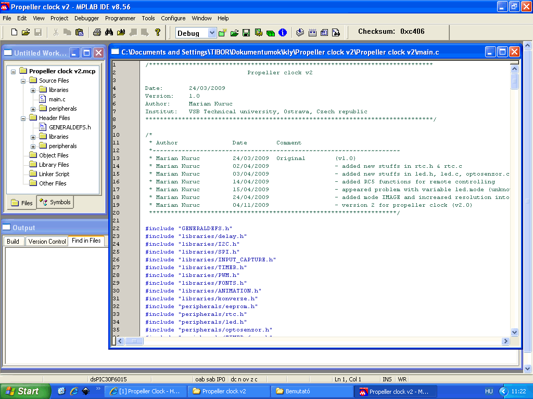The image size is (533, 399).
Task: Click the Find in Files toolbar icon
Action: 121,32
